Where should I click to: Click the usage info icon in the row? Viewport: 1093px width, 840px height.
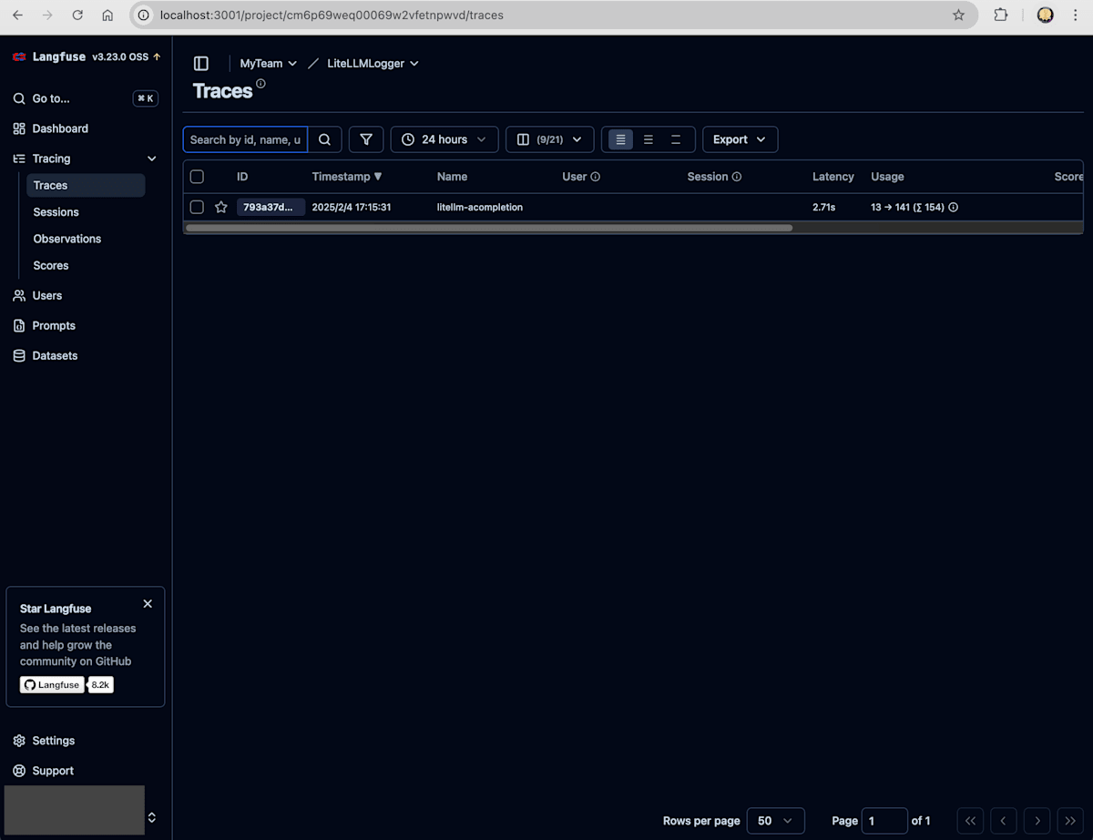tap(954, 207)
